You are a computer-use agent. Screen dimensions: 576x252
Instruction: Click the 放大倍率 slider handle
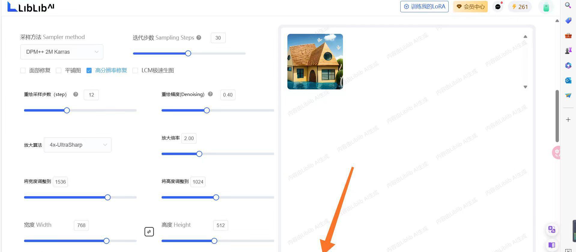[x=199, y=154]
